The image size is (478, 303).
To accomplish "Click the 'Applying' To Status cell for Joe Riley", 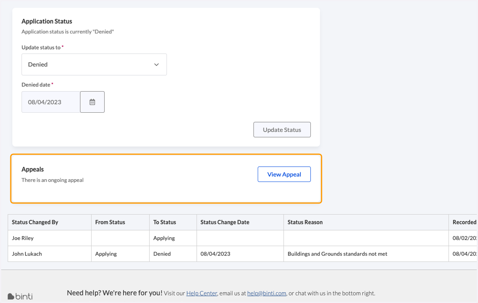I will [173, 238].
